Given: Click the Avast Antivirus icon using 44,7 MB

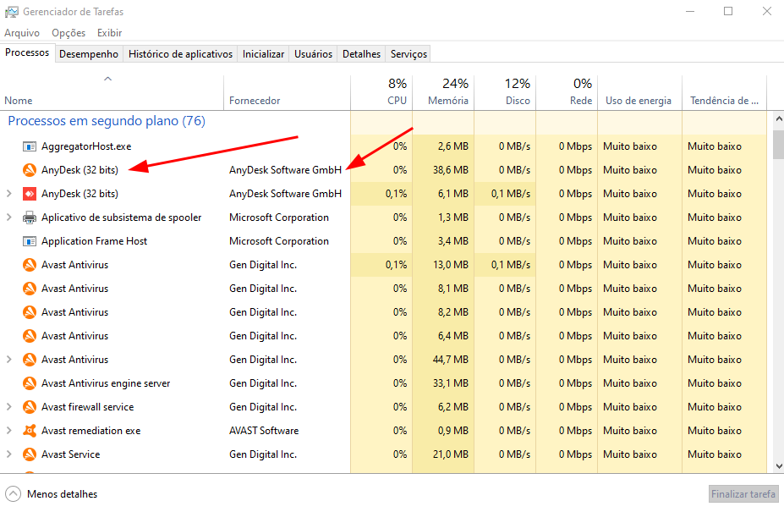Looking at the screenshot, I should click(30, 360).
